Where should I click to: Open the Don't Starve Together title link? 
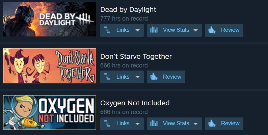tap(136, 56)
